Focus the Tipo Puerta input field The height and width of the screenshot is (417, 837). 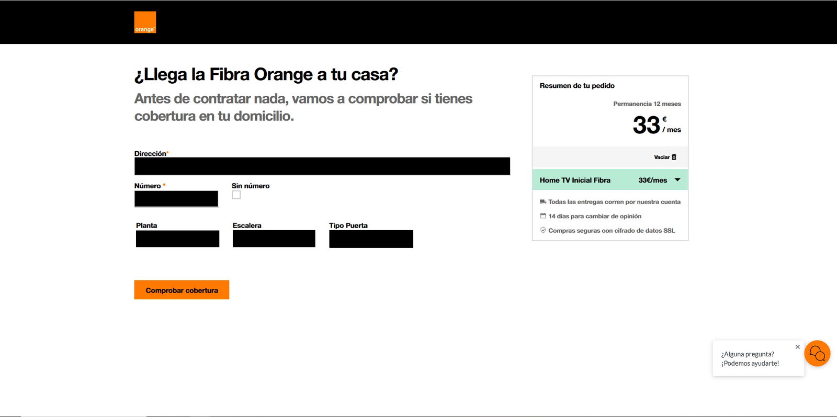[371, 239]
